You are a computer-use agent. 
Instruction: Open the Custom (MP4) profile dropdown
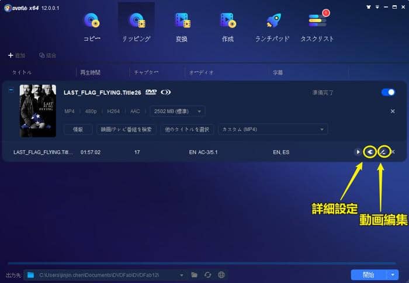coord(273,129)
